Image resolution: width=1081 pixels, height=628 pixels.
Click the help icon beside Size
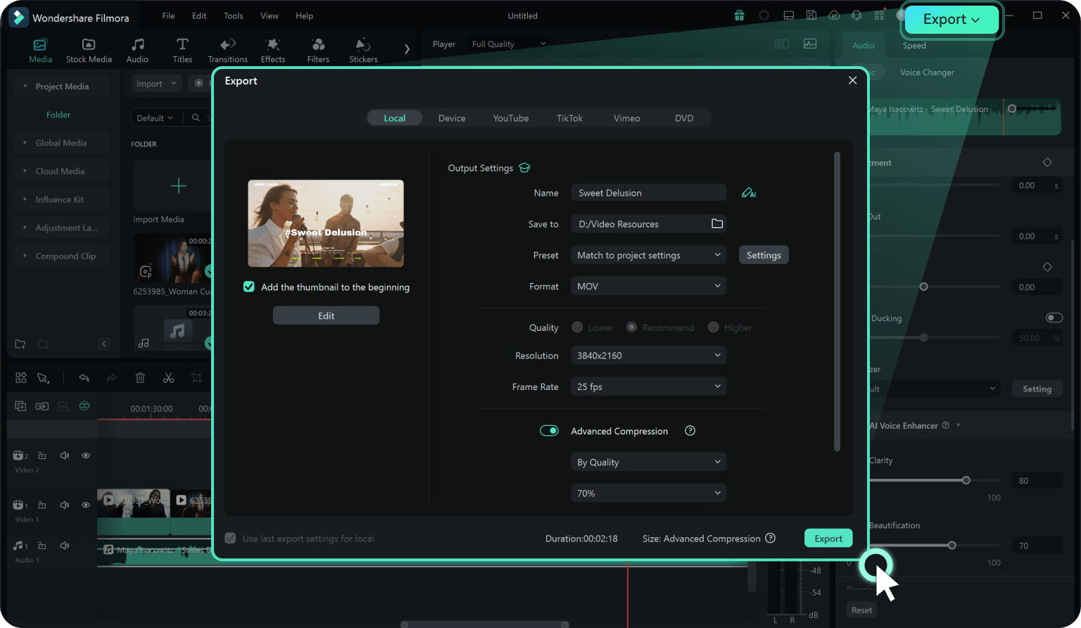pyautogui.click(x=771, y=538)
